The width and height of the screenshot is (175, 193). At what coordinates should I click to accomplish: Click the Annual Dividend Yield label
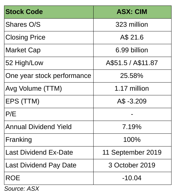click(x=39, y=127)
